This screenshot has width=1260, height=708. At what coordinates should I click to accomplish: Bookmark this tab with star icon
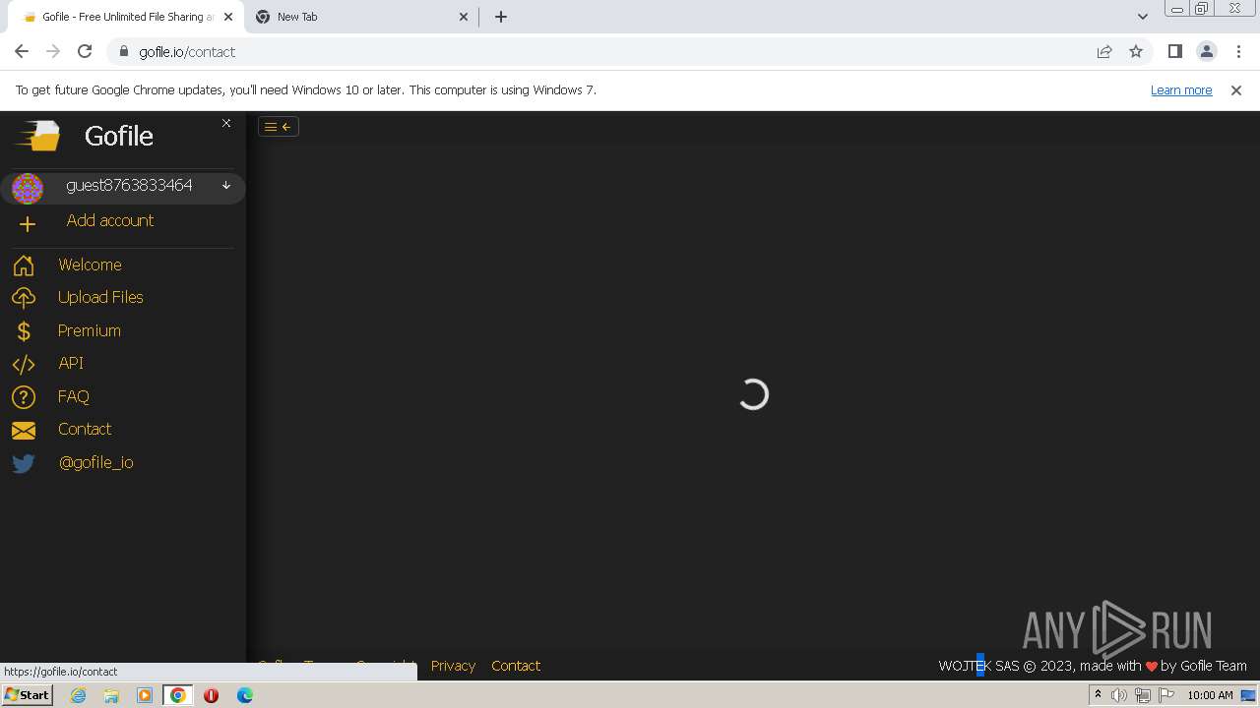(x=1136, y=51)
